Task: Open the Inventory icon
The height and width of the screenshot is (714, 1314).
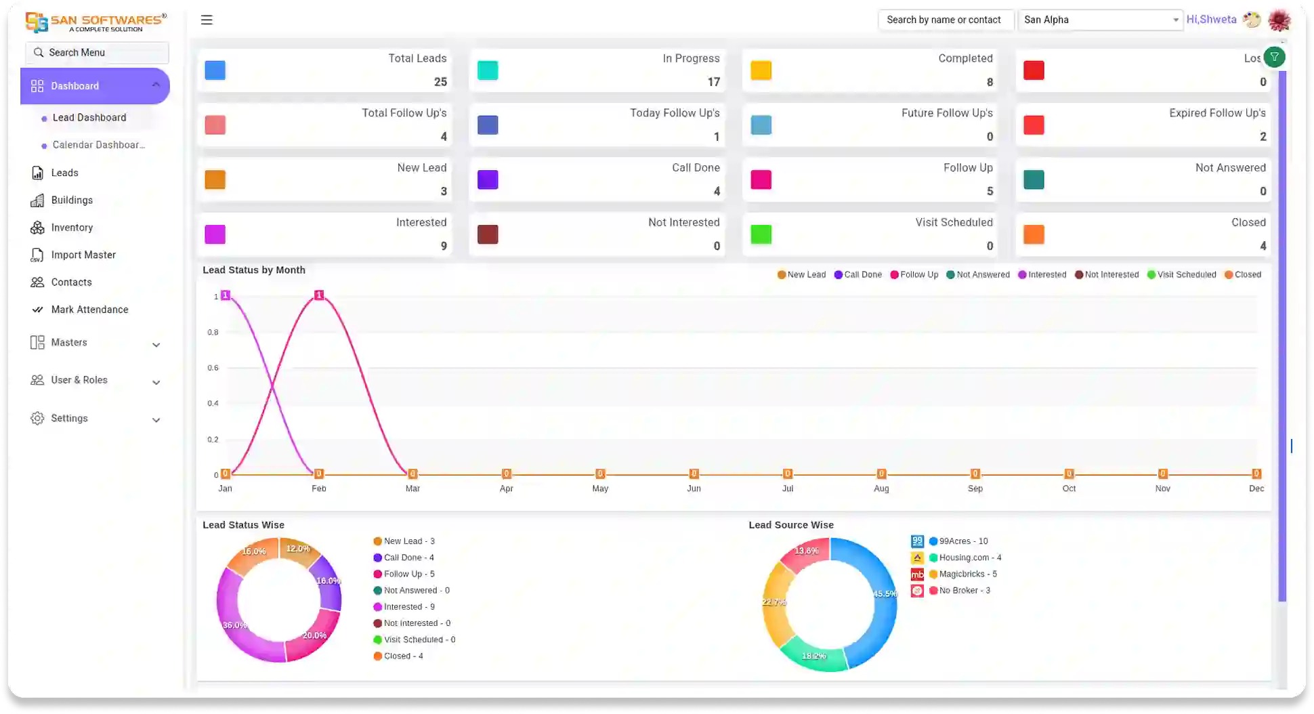Action: pyautogui.click(x=38, y=228)
